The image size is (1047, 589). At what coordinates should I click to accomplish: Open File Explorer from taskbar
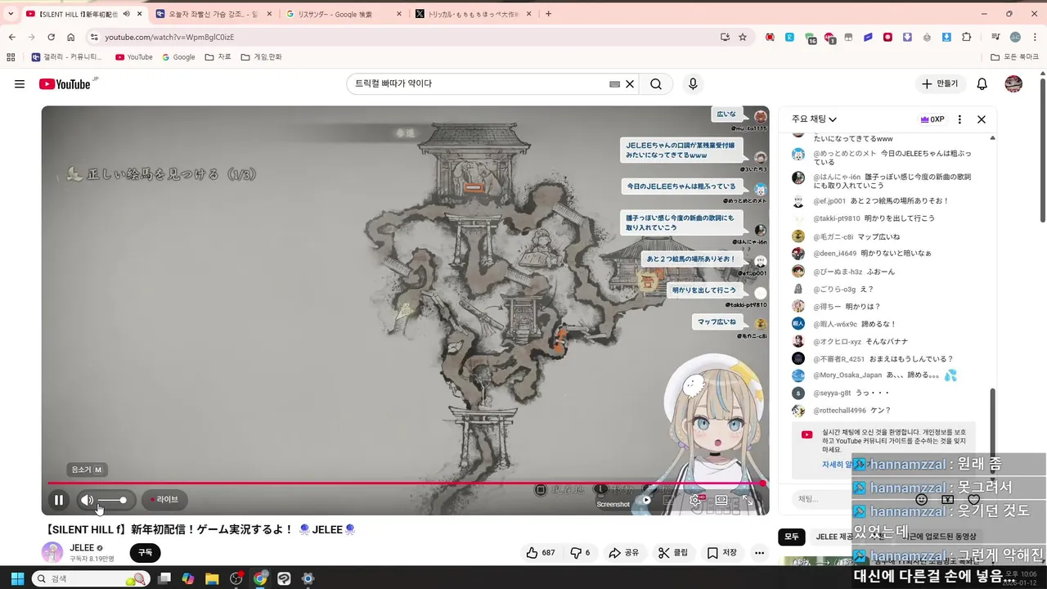click(x=212, y=578)
